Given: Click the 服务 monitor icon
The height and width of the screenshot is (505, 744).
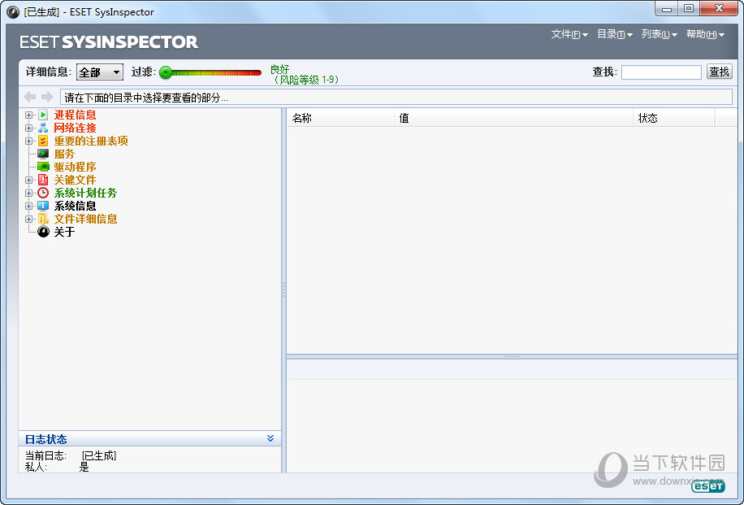Looking at the screenshot, I should tap(43, 154).
